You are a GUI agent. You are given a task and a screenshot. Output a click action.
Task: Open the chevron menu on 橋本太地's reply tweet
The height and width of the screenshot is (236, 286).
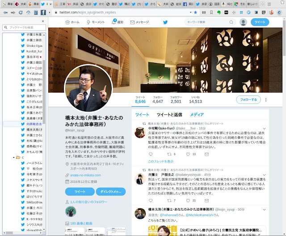click(264, 210)
